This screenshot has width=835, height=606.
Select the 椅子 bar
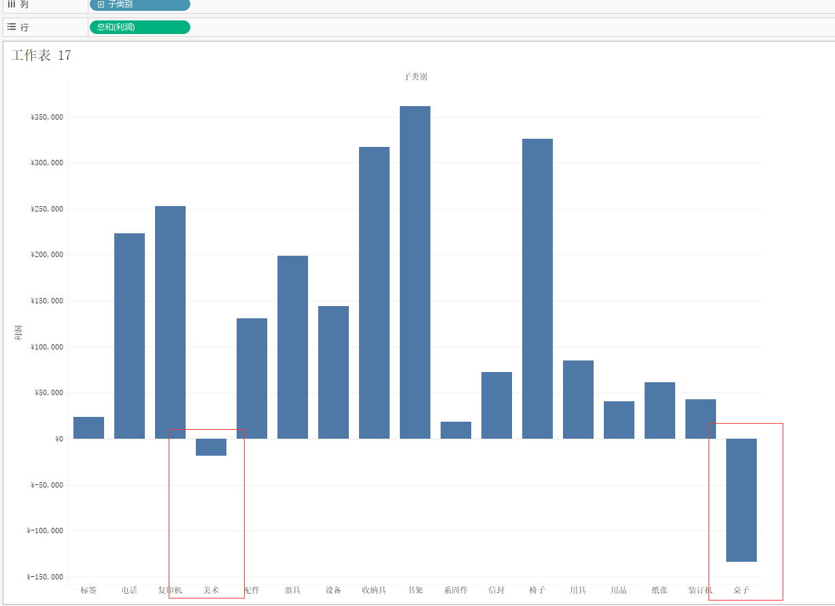(537, 288)
